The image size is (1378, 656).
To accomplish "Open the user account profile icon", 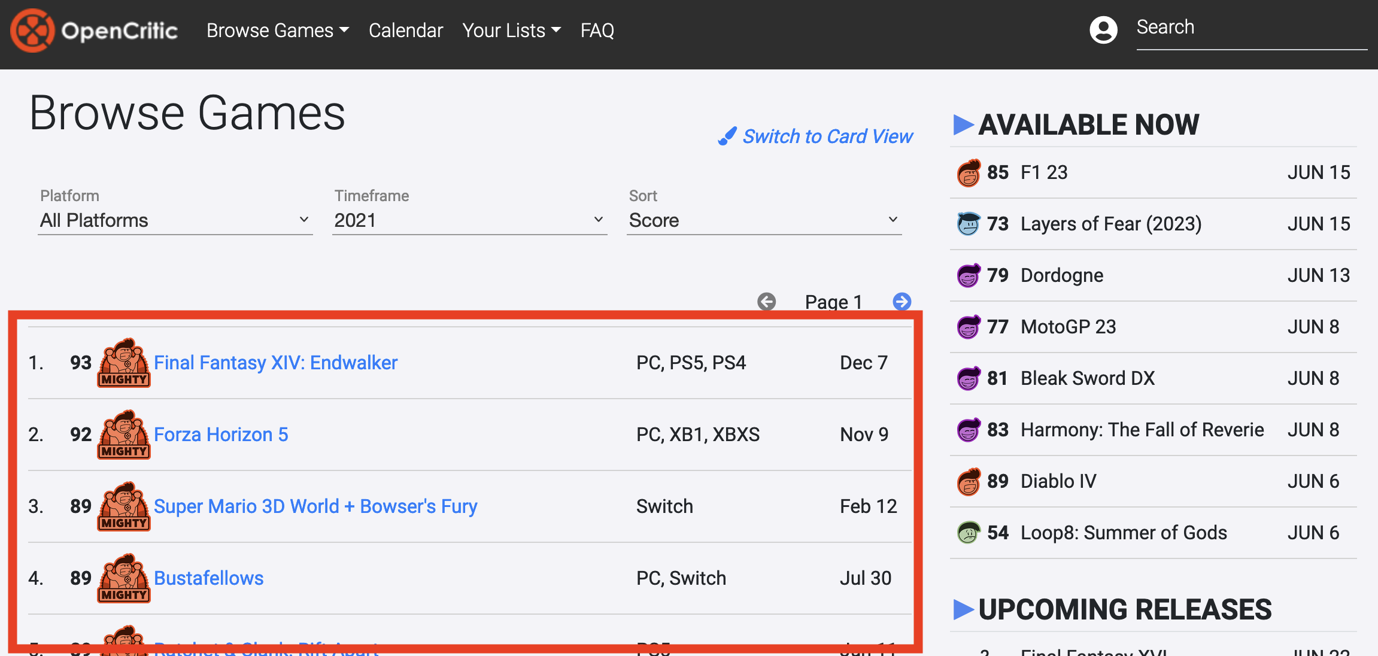I will (1103, 30).
